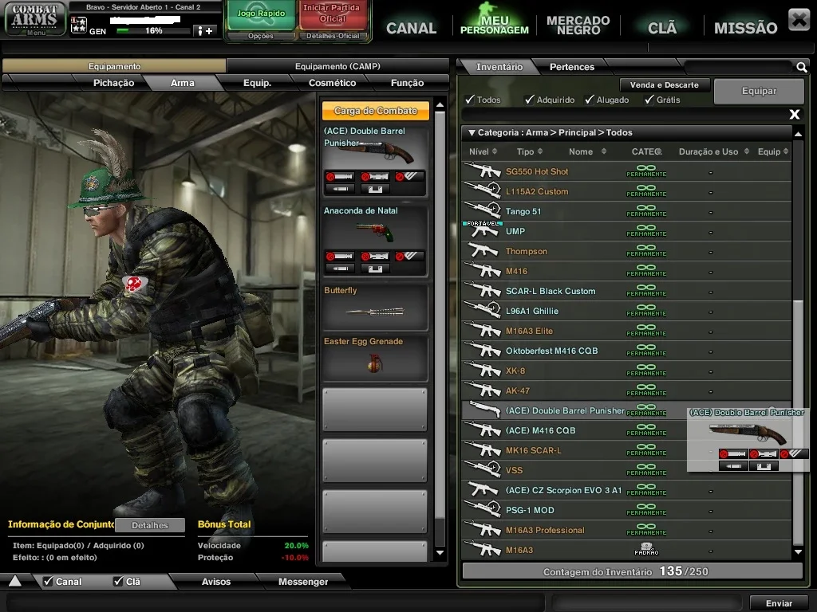The width and height of the screenshot is (817, 612).
Task: Click the experience 16% progress bar
Action: (152, 31)
